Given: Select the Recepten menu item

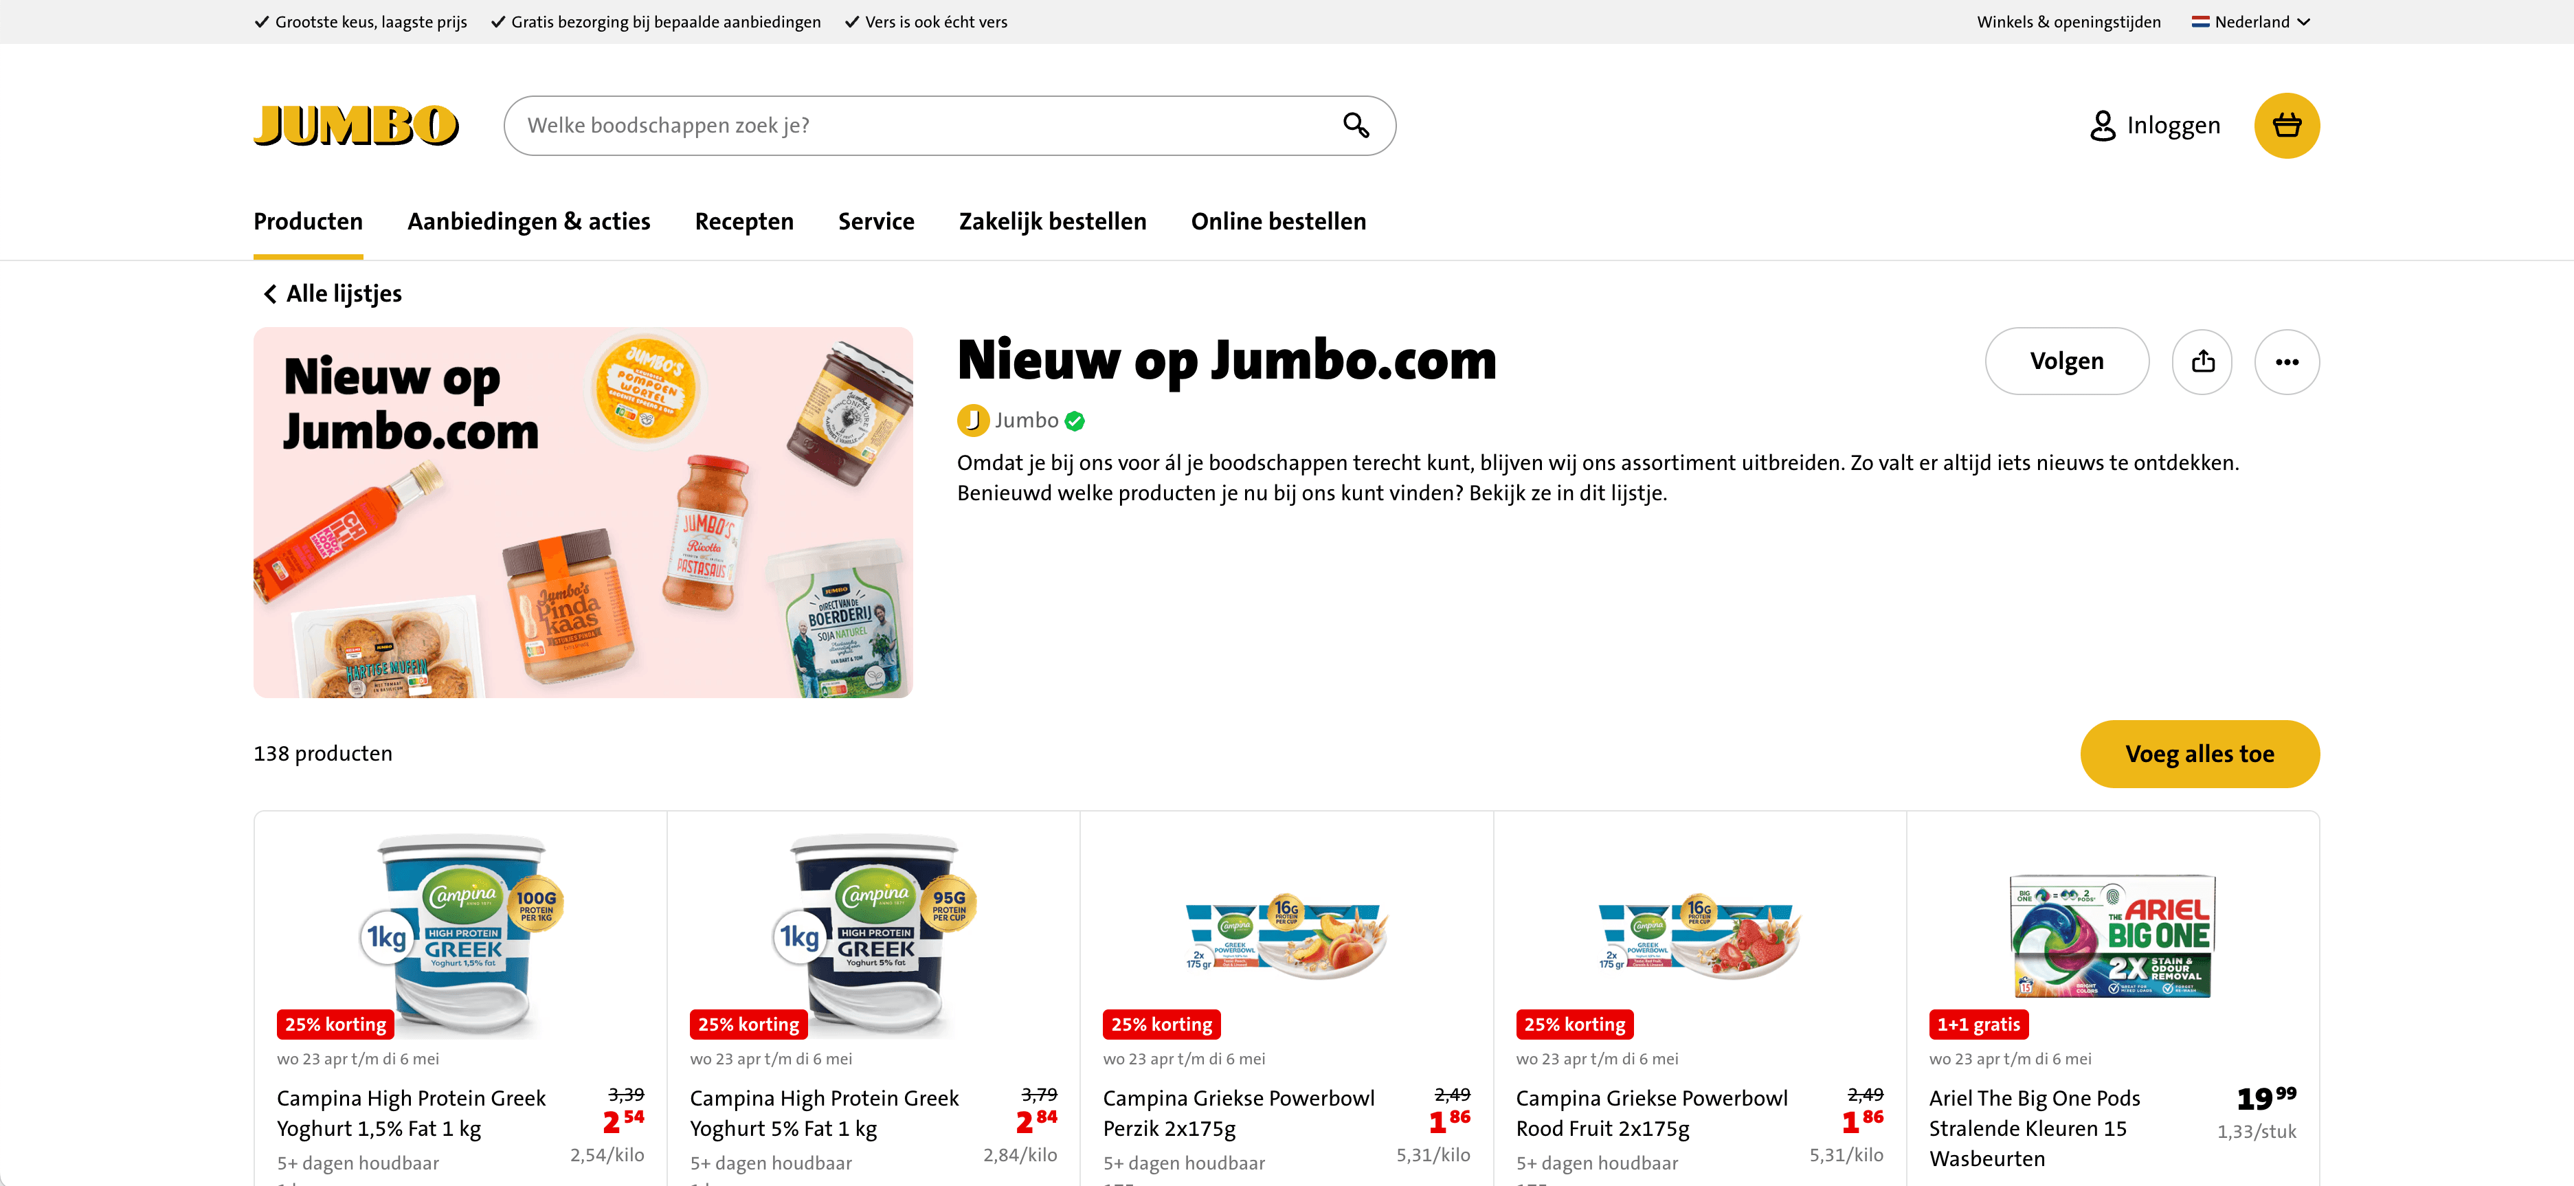Looking at the screenshot, I should coord(743,222).
